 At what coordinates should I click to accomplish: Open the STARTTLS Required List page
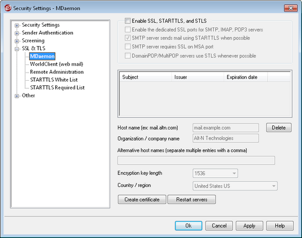57,88
